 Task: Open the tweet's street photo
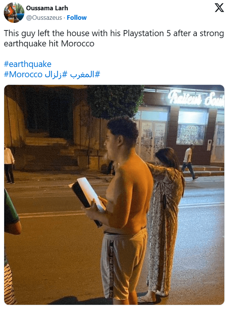point(114,195)
